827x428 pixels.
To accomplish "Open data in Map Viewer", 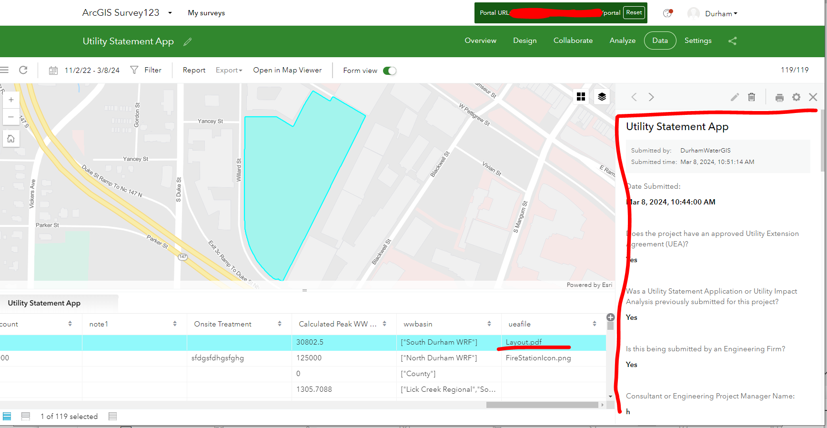I will tap(287, 70).
